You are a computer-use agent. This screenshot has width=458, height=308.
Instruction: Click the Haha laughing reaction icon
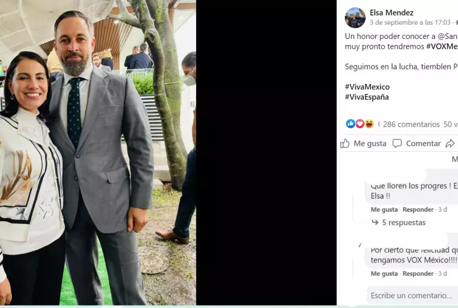pos(369,124)
